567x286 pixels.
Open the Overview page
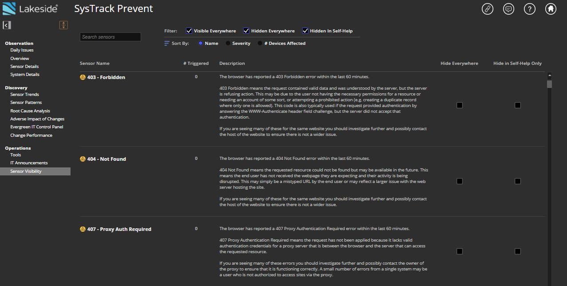point(20,59)
